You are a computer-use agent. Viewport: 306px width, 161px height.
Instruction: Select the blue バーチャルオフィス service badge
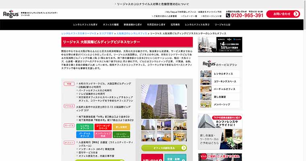pos(85,134)
